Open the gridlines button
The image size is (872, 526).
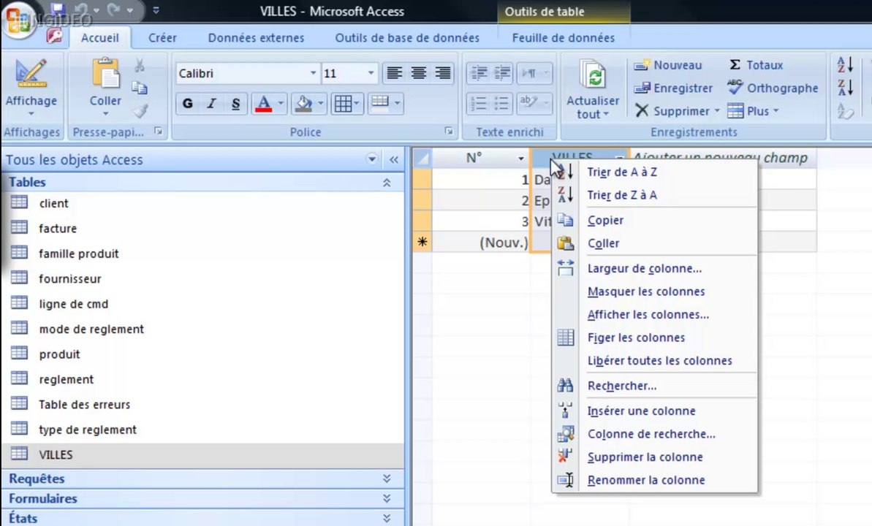coord(346,104)
